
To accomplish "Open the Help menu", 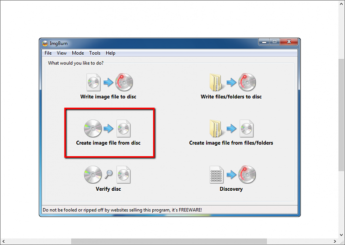I will coord(110,53).
